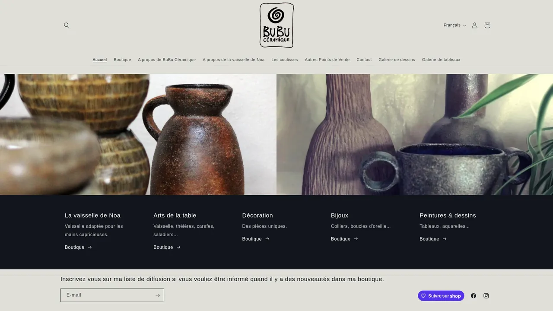The image size is (553, 311).
Task: Click the brown jug banner image
Action: click(138, 134)
